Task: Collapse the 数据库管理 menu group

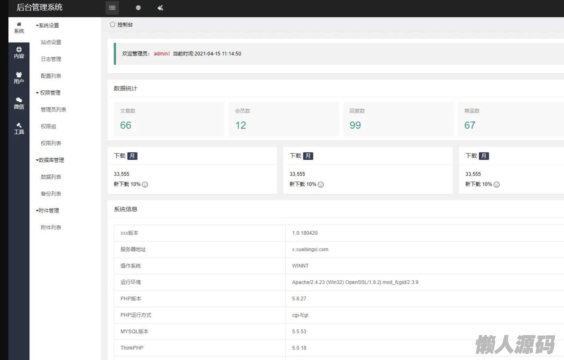Action: click(50, 160)
